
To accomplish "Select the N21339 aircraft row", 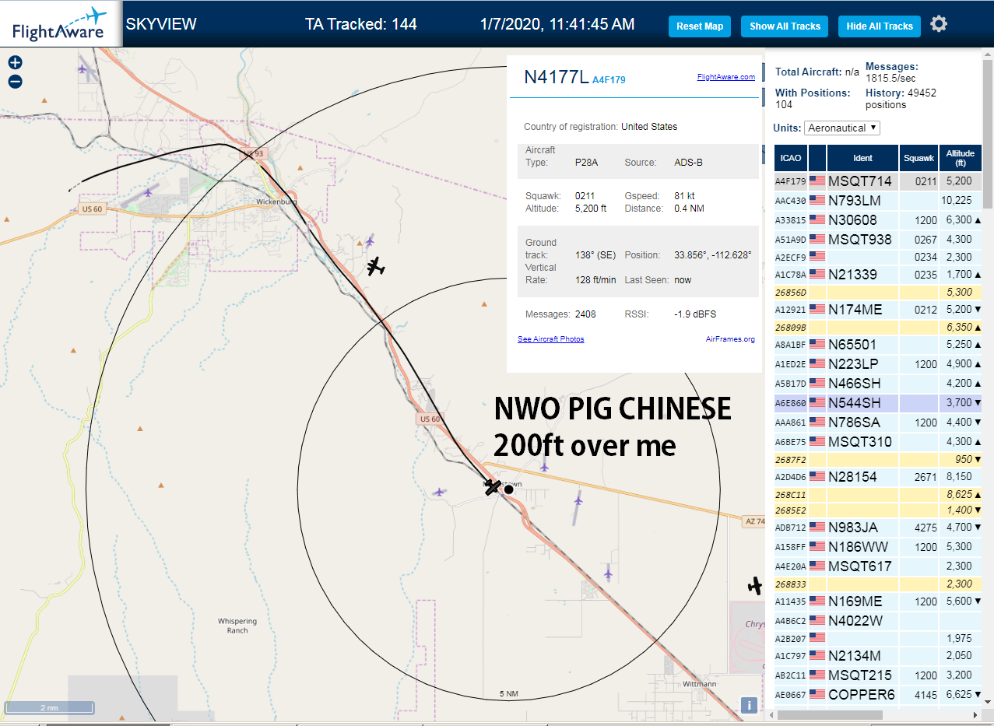I will [x=878, y=274].
